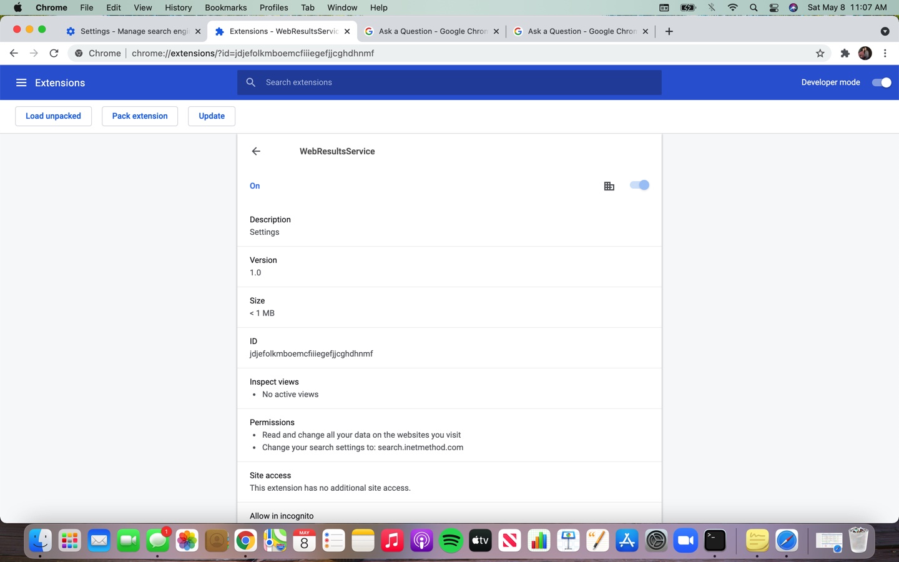
Task: Open the Window menu
Action: coord(342,7)
